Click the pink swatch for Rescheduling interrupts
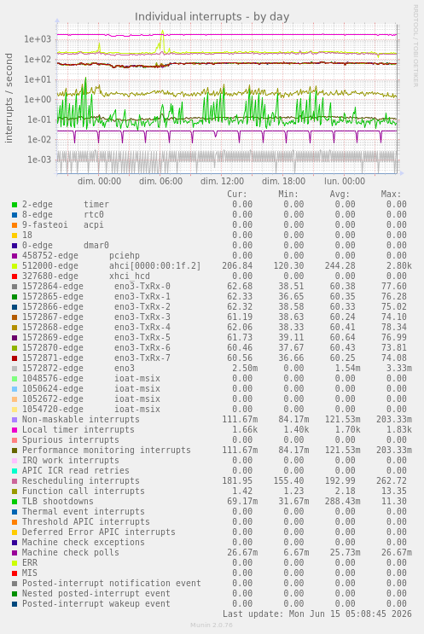The height and width of the screenshot is (634, 424). [x=15, y=481]
